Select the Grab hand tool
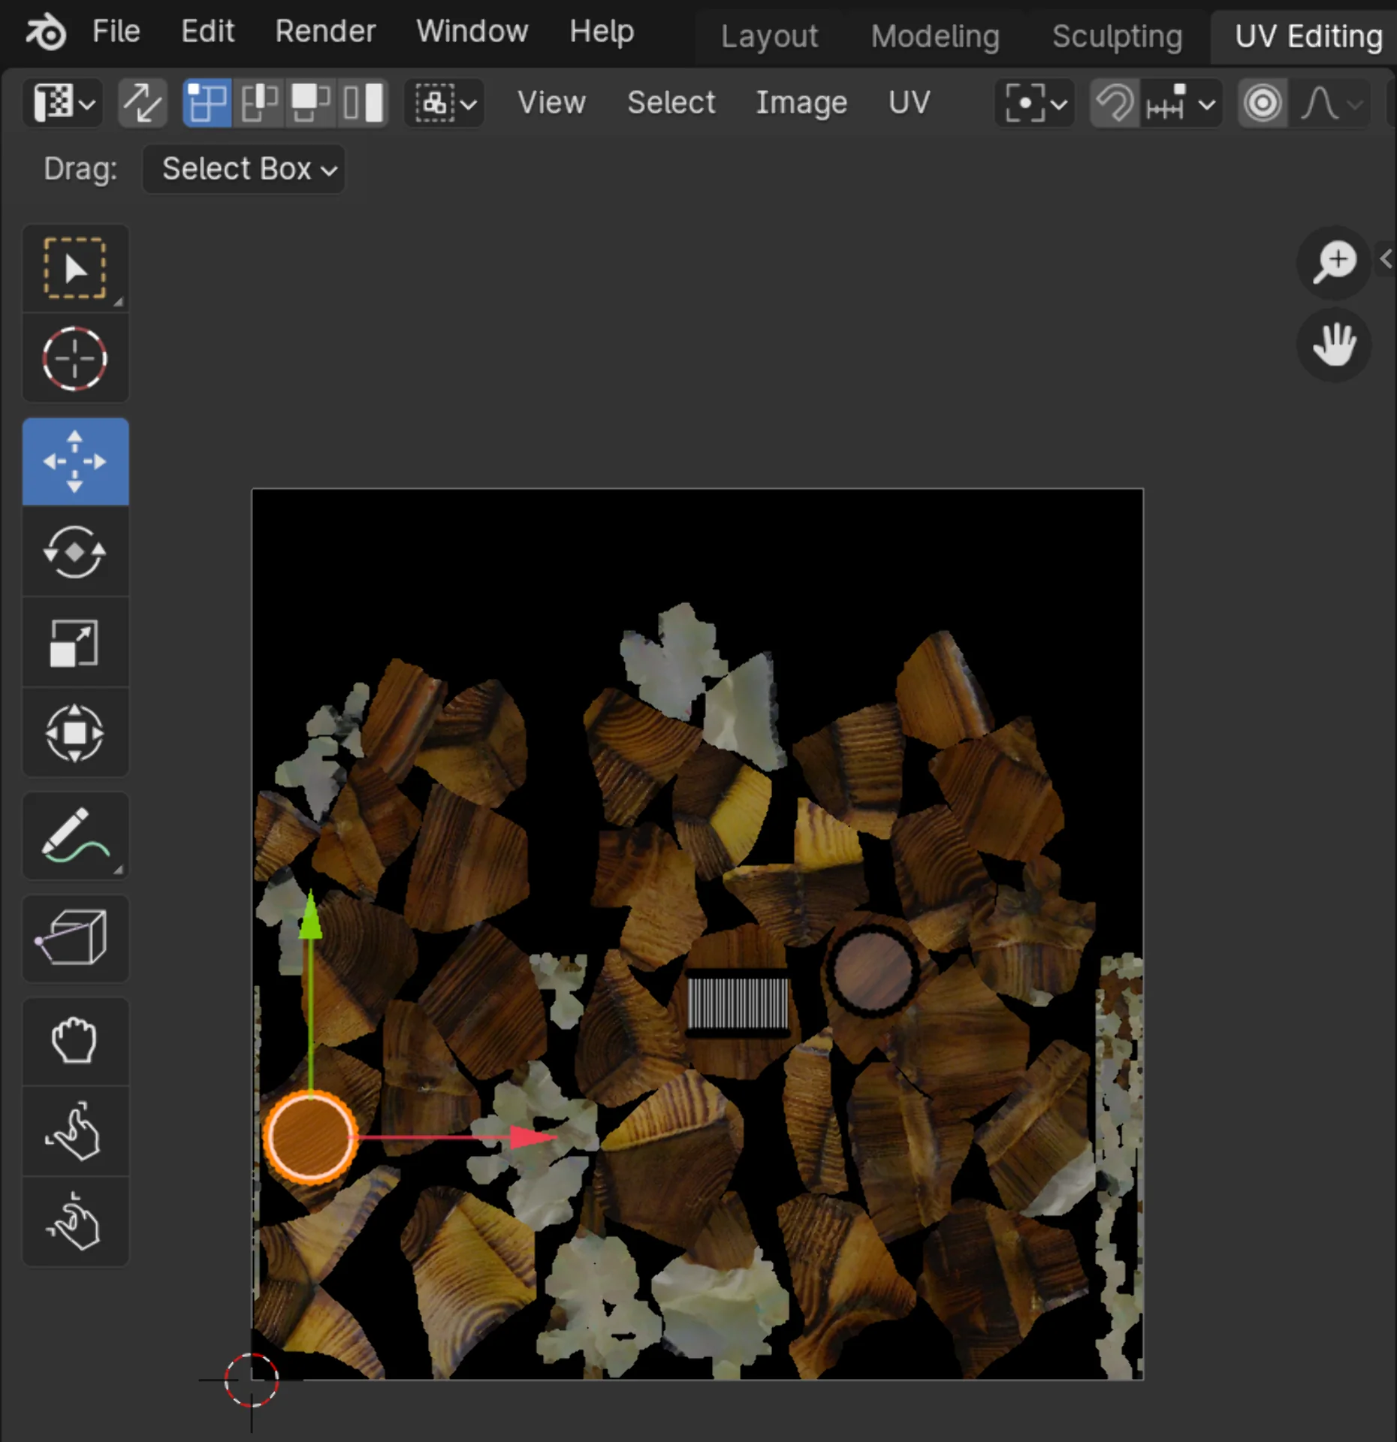Screen dimensions: 1397x1442 tap(75, 1041)
